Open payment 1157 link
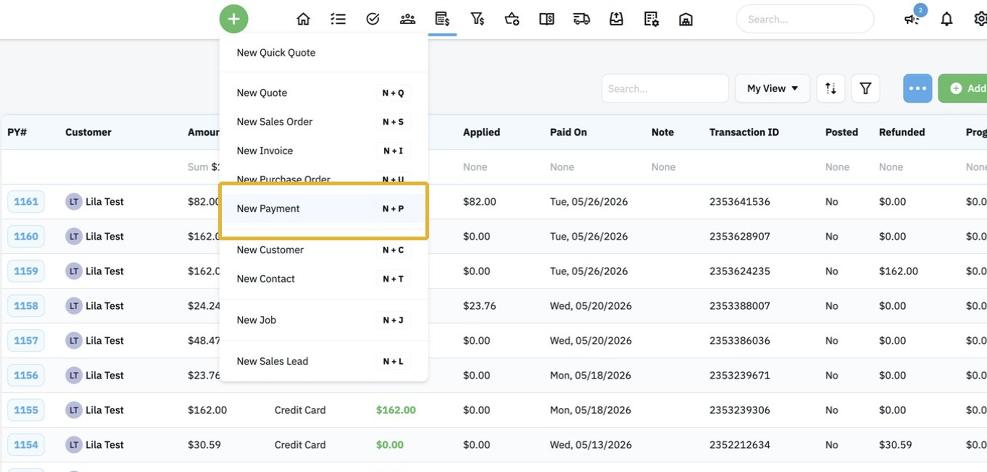987x472 pixels. 26,340
